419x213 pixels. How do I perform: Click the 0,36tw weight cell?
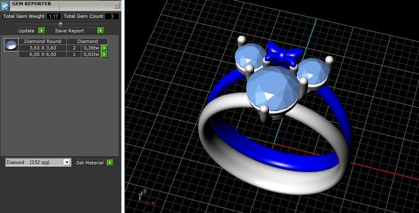pos(91,48)
